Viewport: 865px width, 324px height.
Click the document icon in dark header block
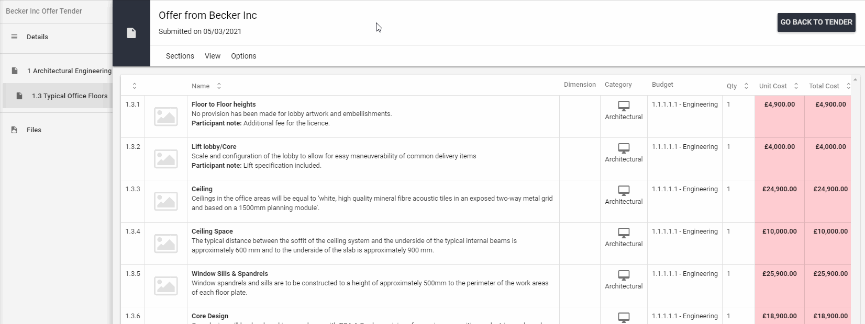131,33
